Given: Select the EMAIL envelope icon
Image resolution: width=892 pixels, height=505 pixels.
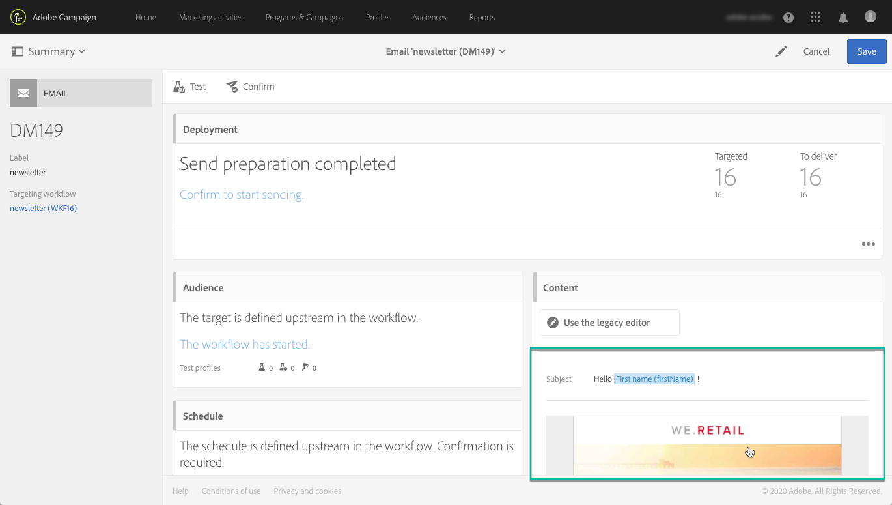Looking at the screenshot, I should (23, 93).
